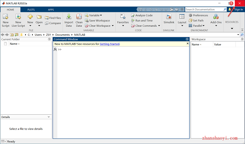Click Sign In

(x=239, y=9)
